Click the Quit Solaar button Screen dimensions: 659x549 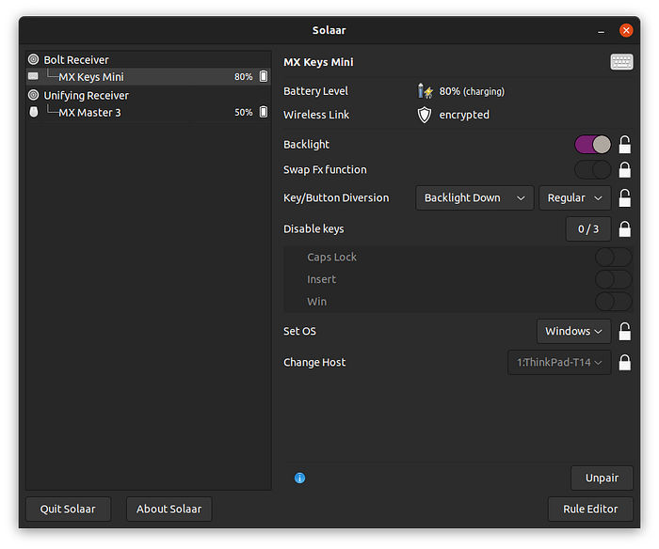tap(68, 509)
